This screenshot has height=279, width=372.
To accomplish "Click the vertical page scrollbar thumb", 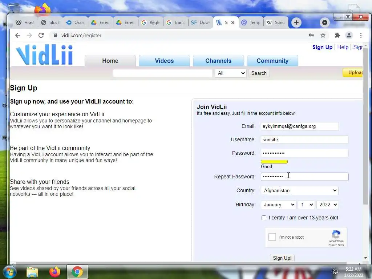I will 365,126.
